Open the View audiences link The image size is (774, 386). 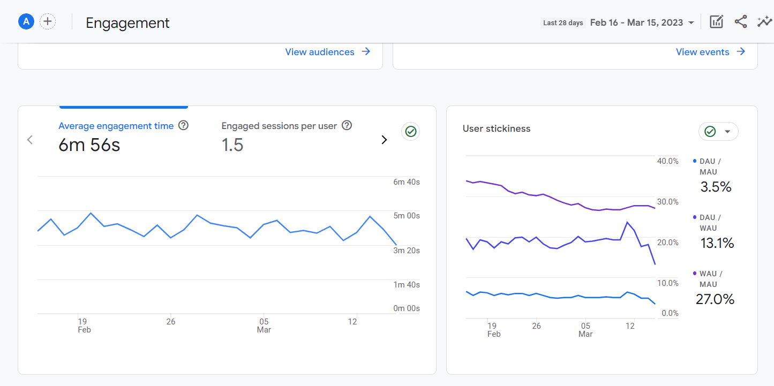pos(320,52)
